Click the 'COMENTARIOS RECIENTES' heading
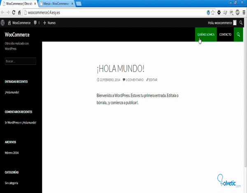The image size is (247, 193). [x=19, y=112]
